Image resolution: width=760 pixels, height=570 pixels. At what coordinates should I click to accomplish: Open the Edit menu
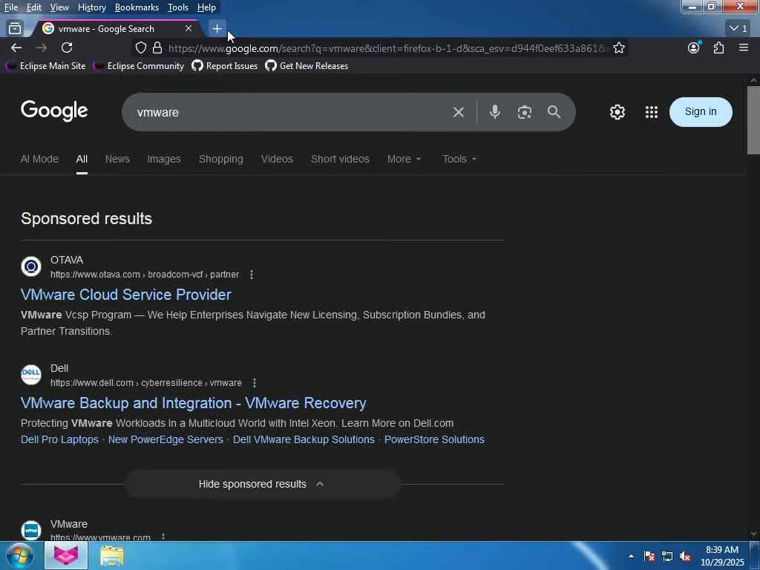pyautogui.click(x=33, y=7)
